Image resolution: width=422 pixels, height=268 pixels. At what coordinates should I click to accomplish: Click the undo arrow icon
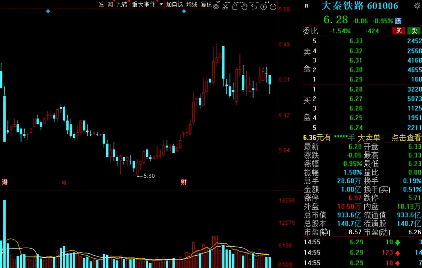click(x=254, y=6)
